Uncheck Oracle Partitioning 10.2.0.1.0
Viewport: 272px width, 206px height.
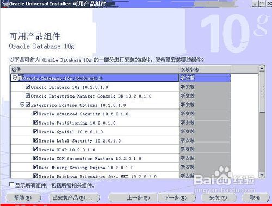pos(35,123)
